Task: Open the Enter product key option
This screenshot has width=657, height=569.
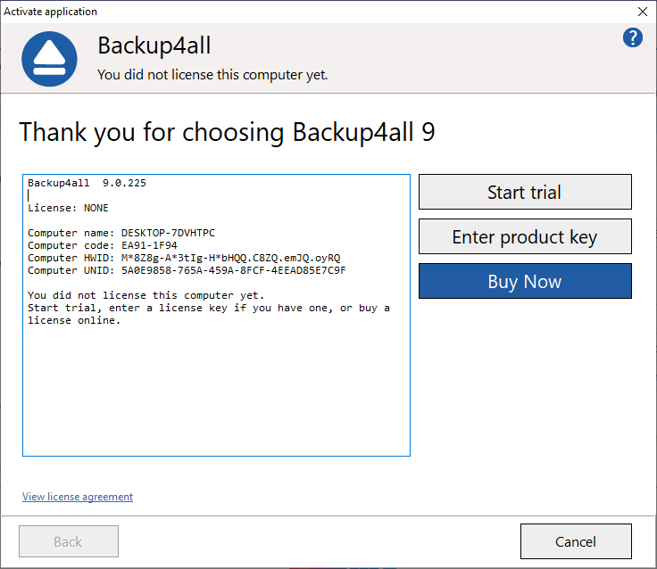Action: click(525, 236)
